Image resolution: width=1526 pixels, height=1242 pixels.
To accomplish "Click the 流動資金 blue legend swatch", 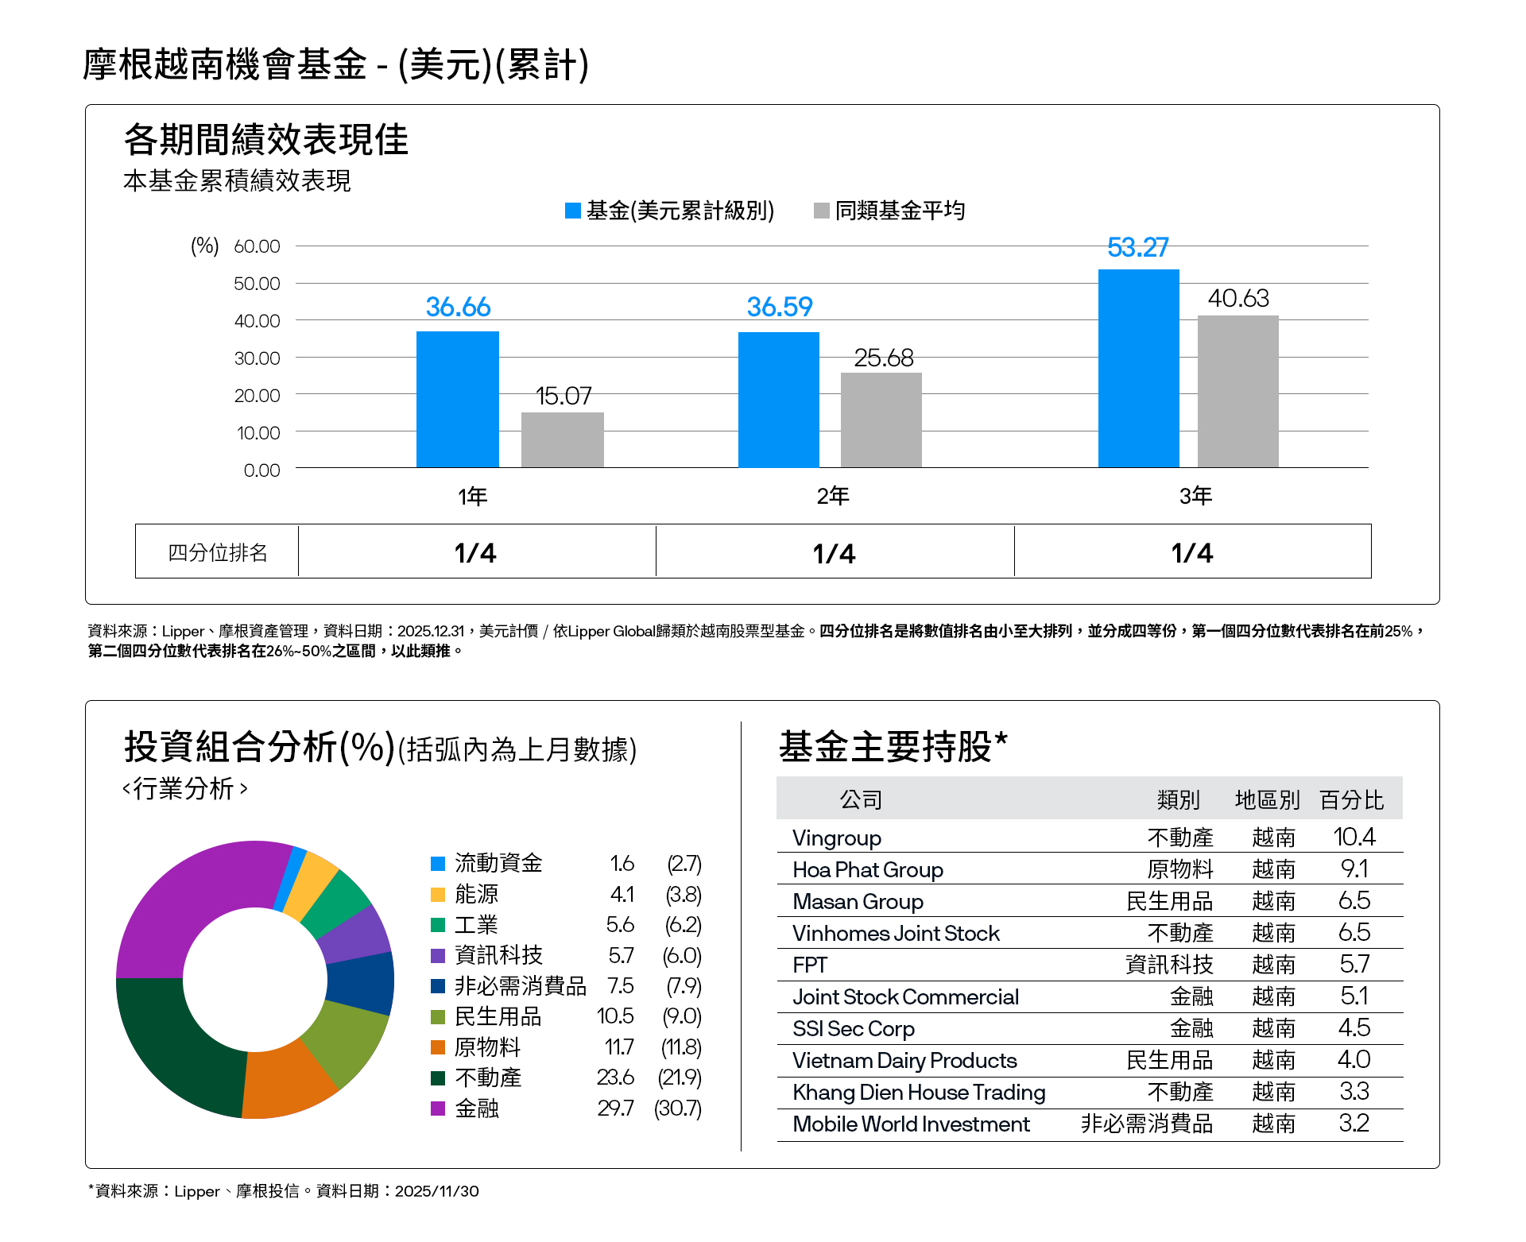I will (437, 864).
